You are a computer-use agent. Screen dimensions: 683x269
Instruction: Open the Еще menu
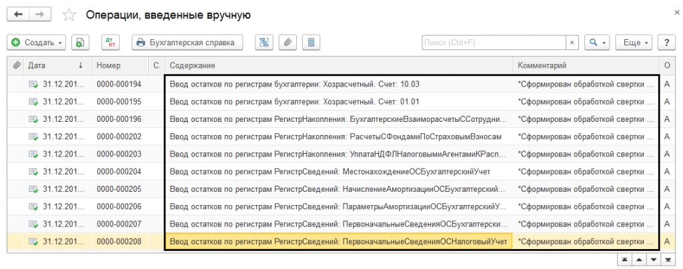tap(635, 43)
